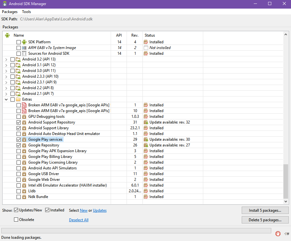Click the update-available status icon for Google Play services

click(x=146, y=139)
